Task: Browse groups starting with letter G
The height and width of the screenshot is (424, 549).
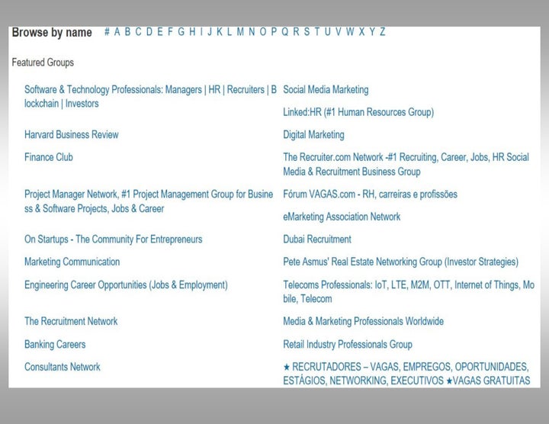Action: [181, 32]
